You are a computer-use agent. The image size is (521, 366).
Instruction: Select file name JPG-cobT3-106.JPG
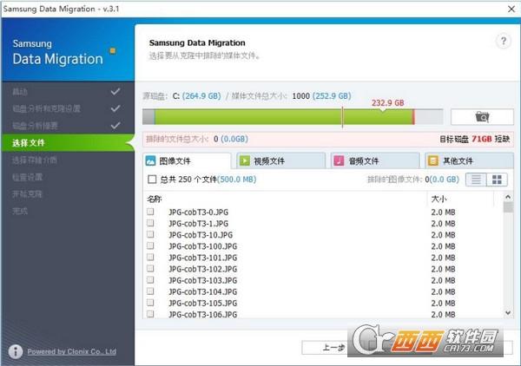coord(202,314)
